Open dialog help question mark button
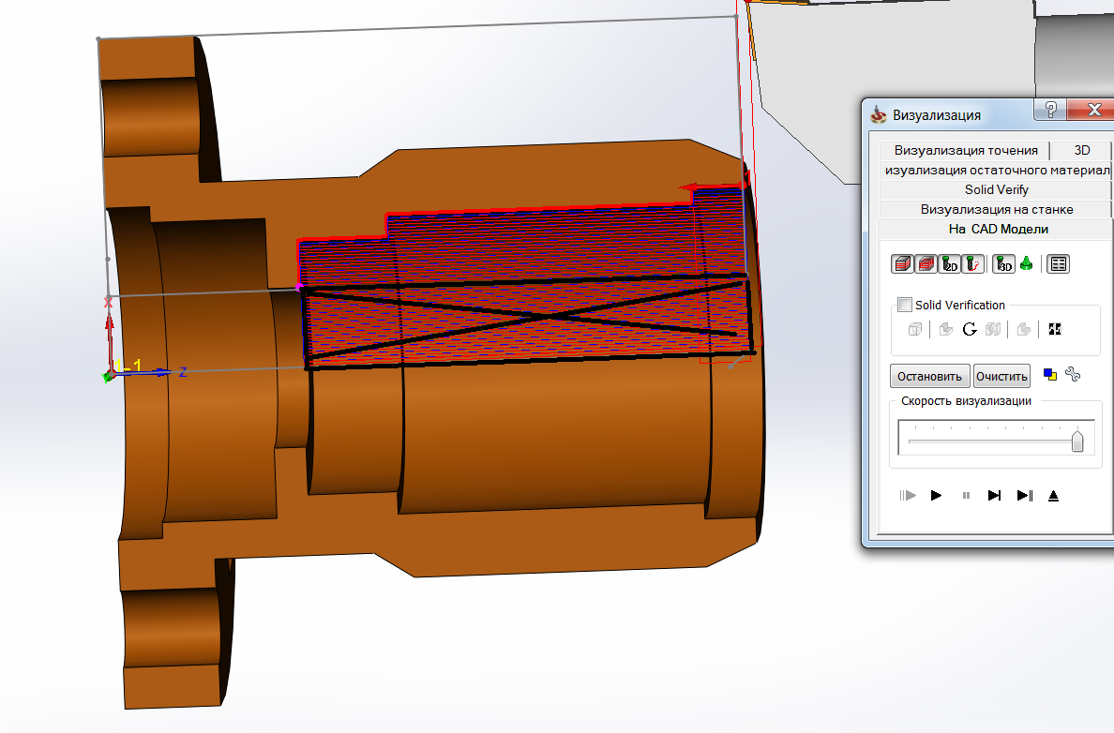 point(1051,110)
